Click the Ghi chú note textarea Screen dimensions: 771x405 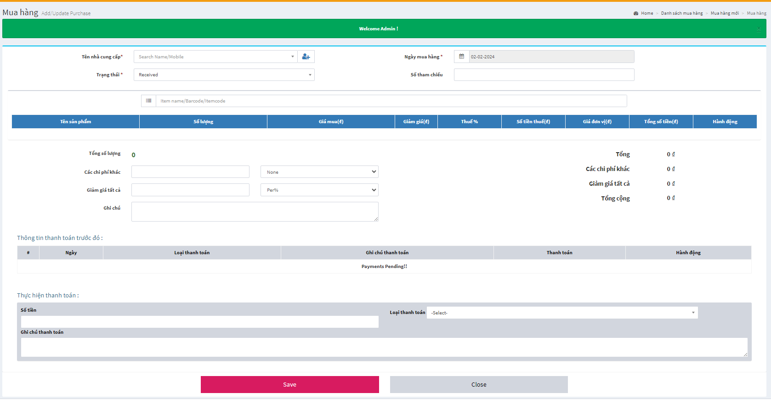[x=255, y=211]
